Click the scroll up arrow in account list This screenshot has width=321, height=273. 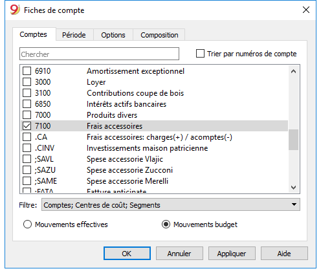pyautogui.click(x=293, y=71)
